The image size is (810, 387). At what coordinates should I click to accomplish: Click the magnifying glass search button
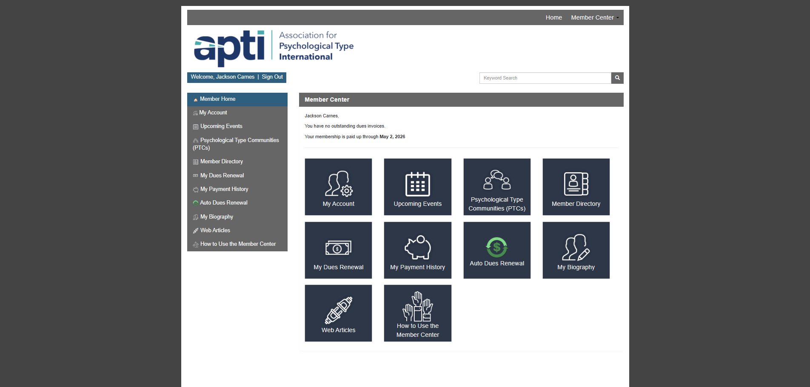coord(617,78)
